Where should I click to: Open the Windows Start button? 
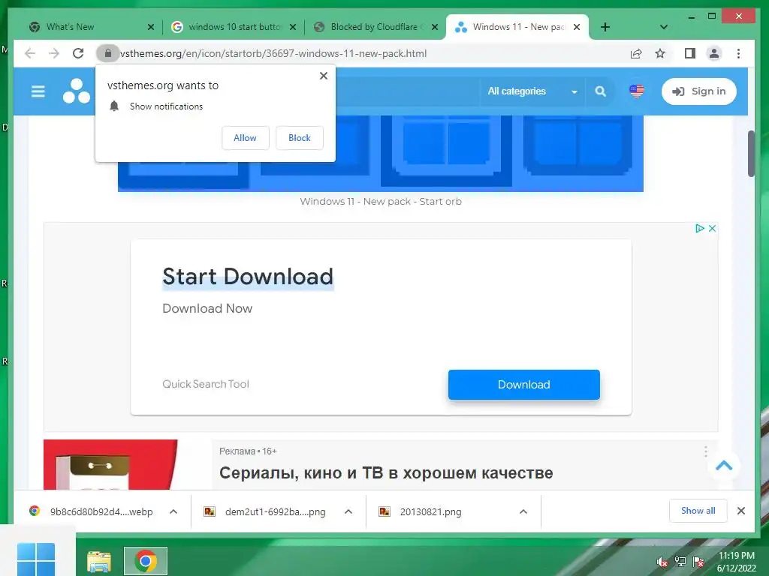(36, 559)
